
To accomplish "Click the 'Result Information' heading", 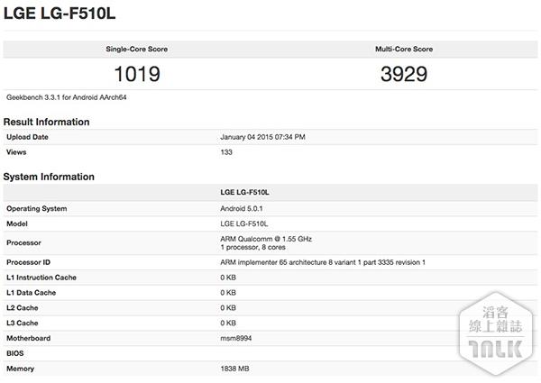I will click(46, 122).
